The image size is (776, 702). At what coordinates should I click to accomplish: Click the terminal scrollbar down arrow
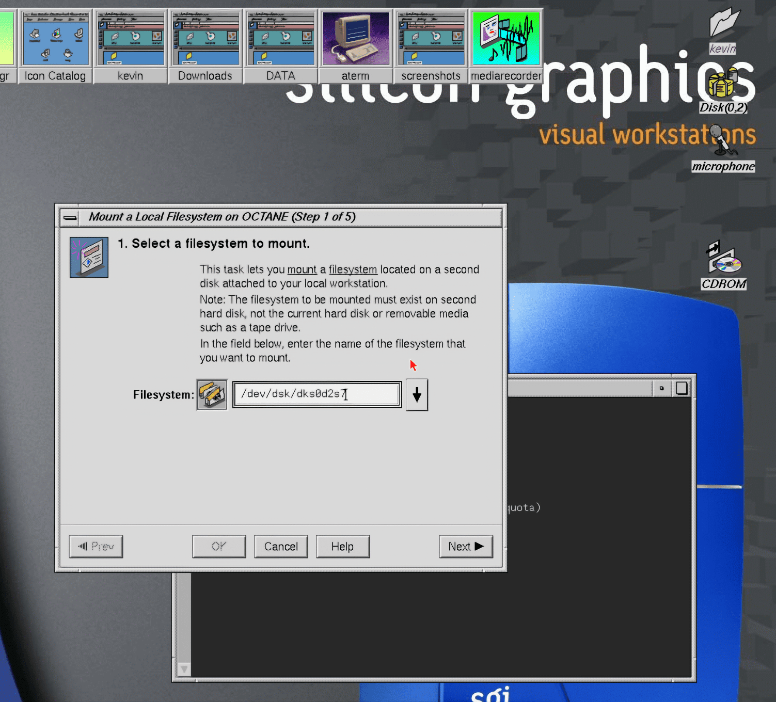(x=184, y=669)
